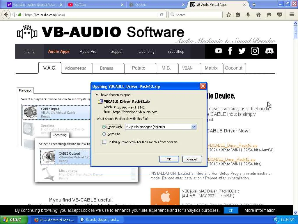
Task: Click the 11:34 AM taskbar clock
Action: (287, 220)
